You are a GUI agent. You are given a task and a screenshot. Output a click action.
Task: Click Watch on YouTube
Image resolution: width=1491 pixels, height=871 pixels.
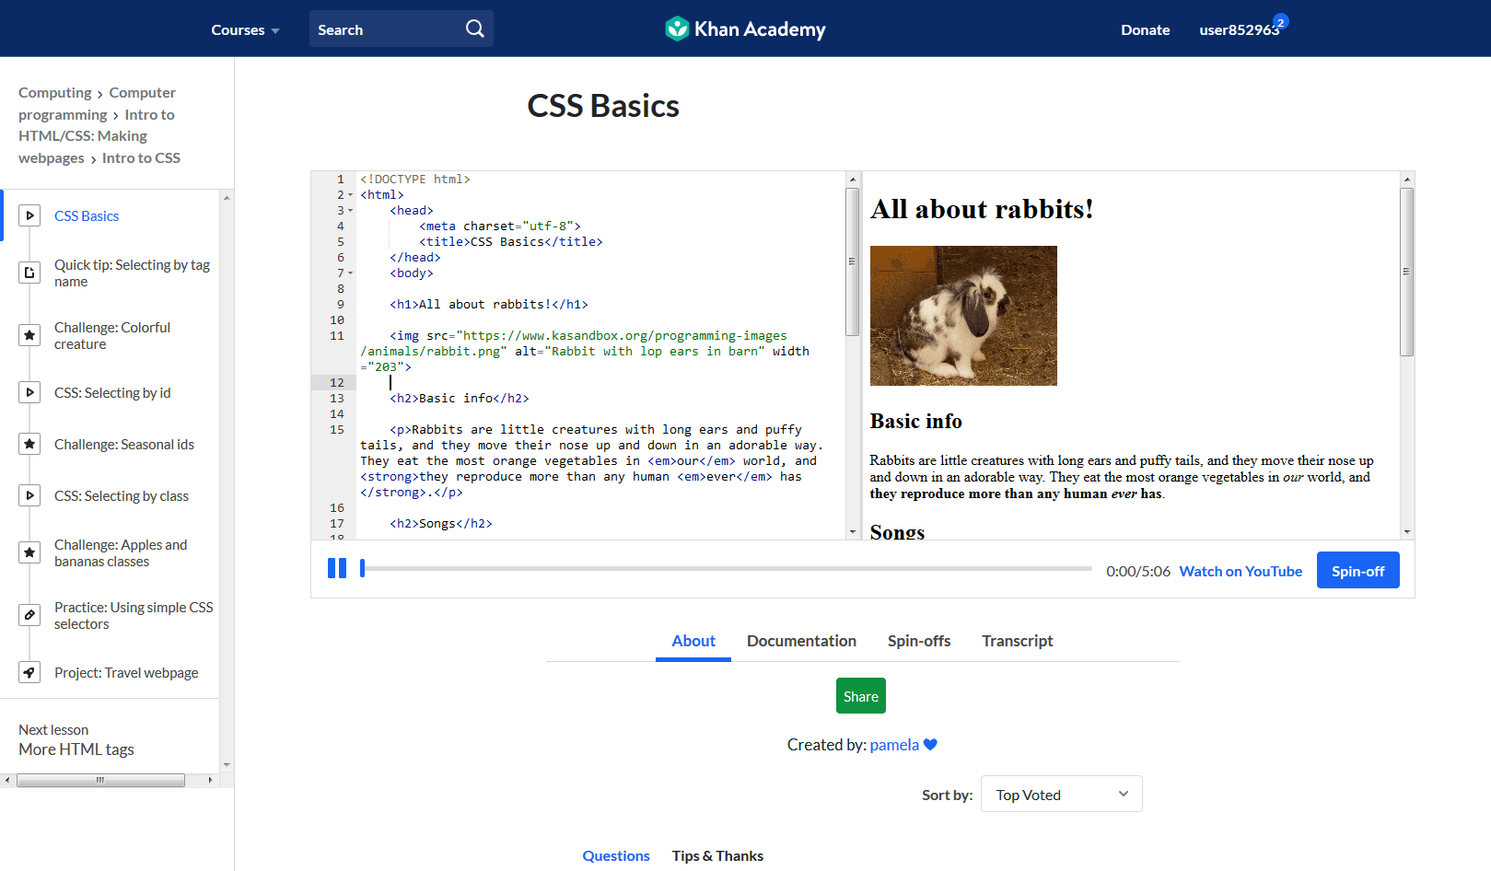pyautogui.click(x=1240, y=571)
